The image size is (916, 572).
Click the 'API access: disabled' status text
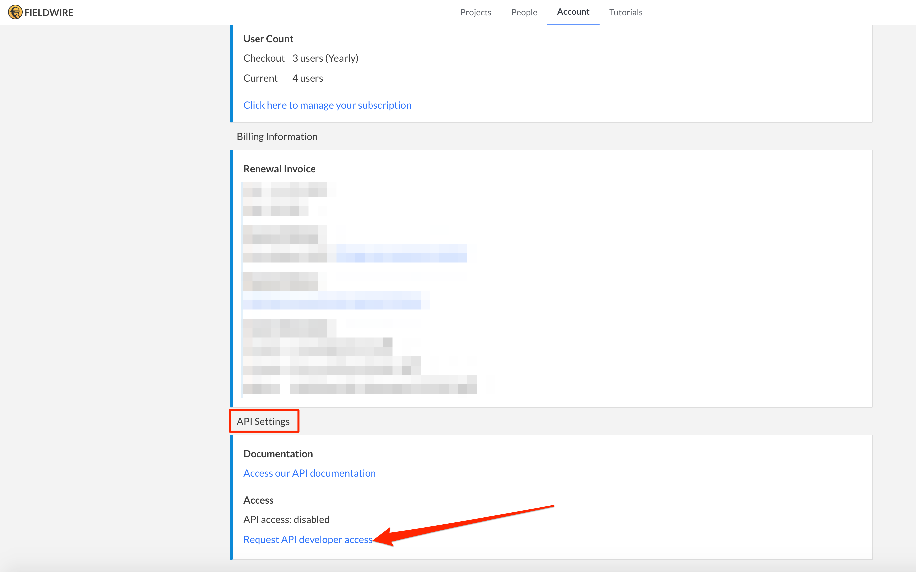pos(286,519)
